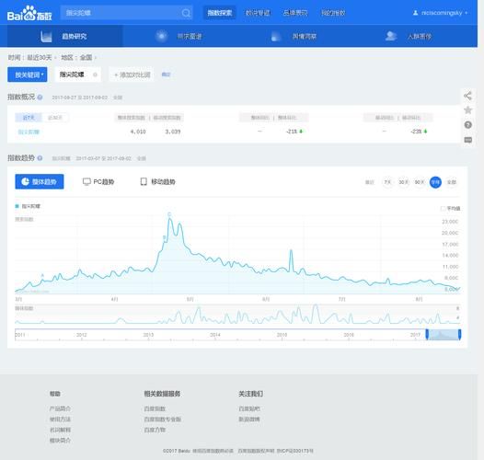This screenshot has height=460, width=484.
Task: Click help icon beside 指数趋势 heading
Action: pyautogui.click(x=40, y=158)
